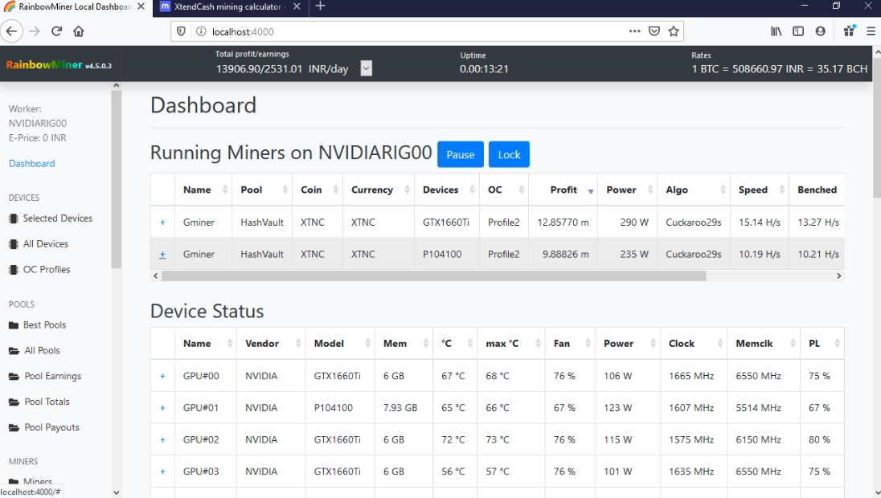Go to the browser home page
Image resolution: width=881 pixels, height=498 pixels.
pos(79,31)
